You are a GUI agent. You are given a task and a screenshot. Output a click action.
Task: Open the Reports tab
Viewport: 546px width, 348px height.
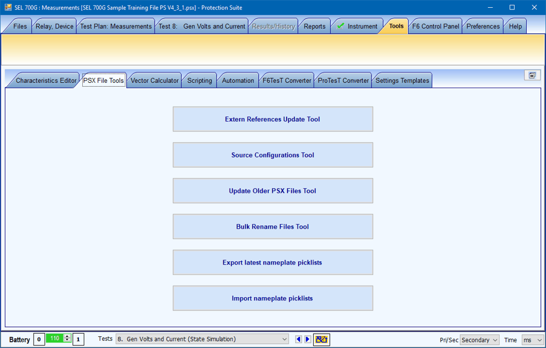tap(315, 26)
